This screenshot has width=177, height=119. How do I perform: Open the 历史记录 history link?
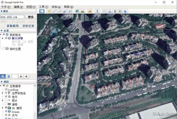[28, 26]
